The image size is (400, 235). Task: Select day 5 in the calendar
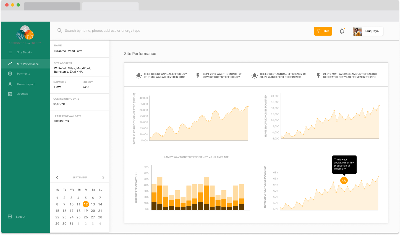click(x=86, y=198)
